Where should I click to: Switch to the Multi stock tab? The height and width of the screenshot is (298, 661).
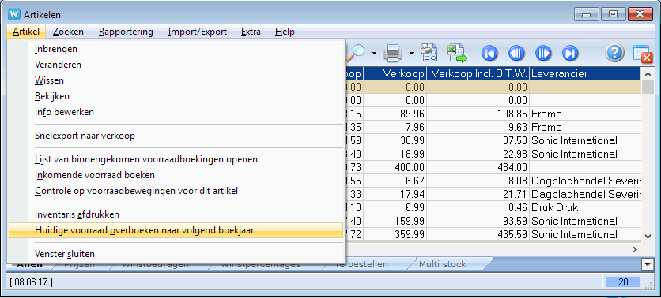[x=443, y=264]
